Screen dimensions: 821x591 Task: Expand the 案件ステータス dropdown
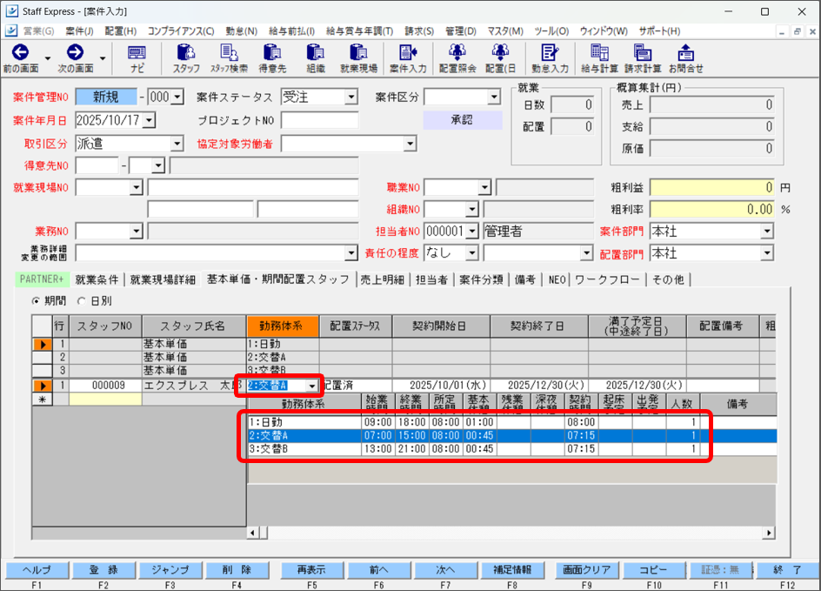(x=350, y=97)
